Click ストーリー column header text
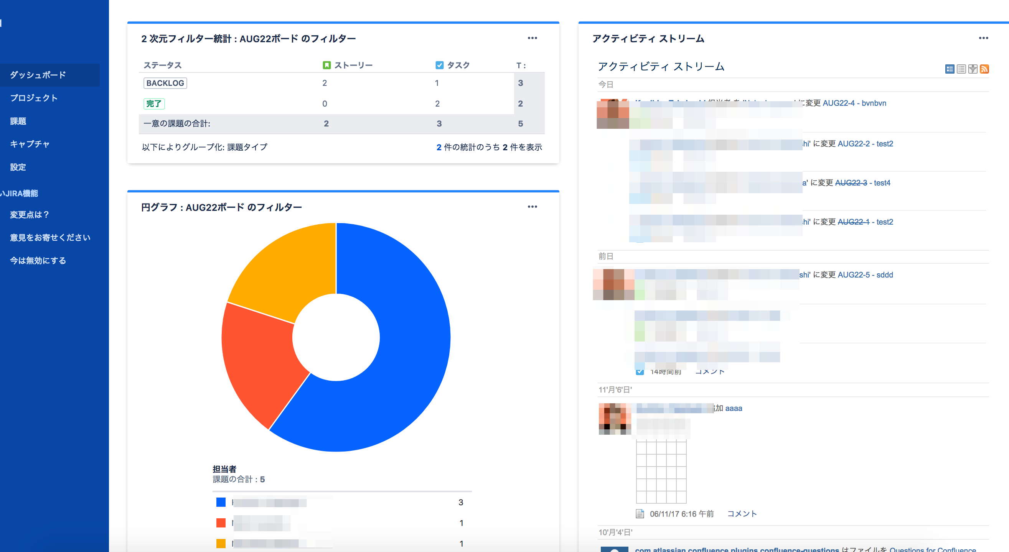The height and width of the screenshot is (552, 1009). 353,65
